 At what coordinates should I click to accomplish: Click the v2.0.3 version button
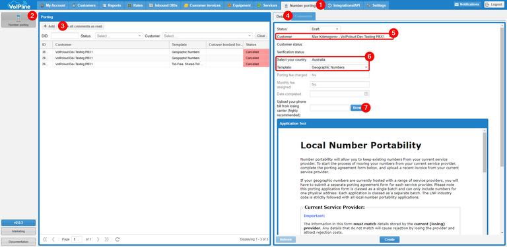18,223
